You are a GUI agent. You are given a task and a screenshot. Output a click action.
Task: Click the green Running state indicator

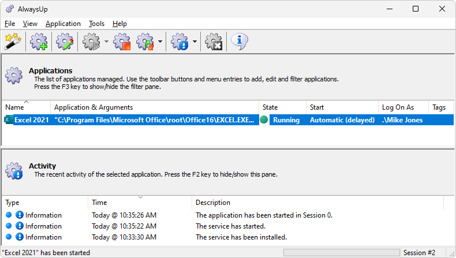click(x=264, y=119)
